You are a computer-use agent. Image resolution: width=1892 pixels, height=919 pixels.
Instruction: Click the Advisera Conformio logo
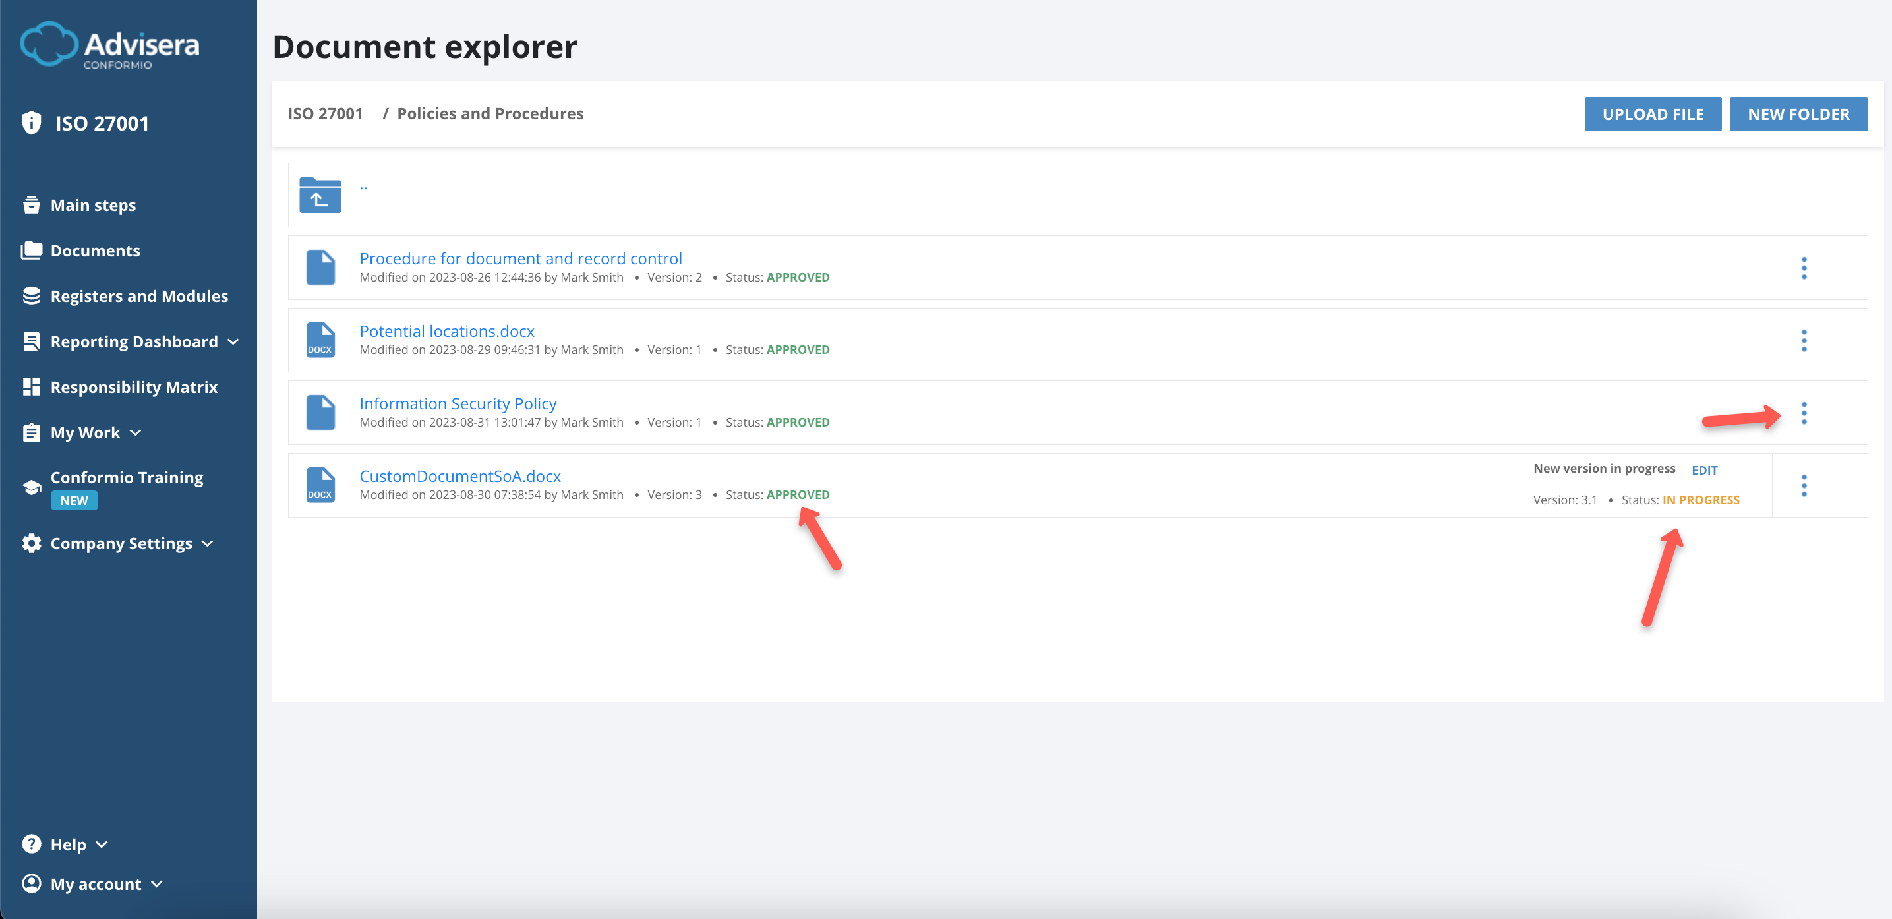pos(109,45)
